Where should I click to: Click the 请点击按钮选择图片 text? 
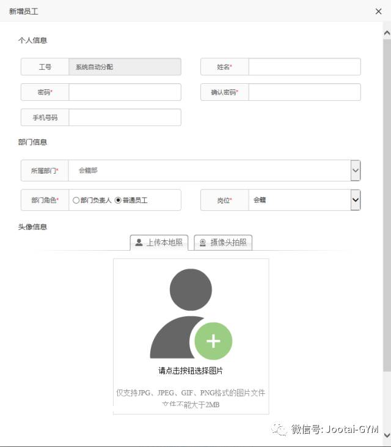coord(191,371)
